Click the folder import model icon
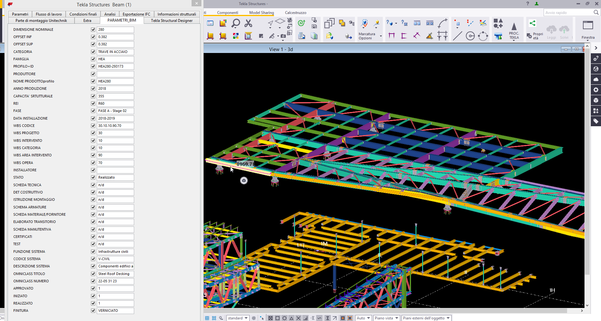Image resolution: width=601 pixels, height=321 pixels. coord(330,36)
